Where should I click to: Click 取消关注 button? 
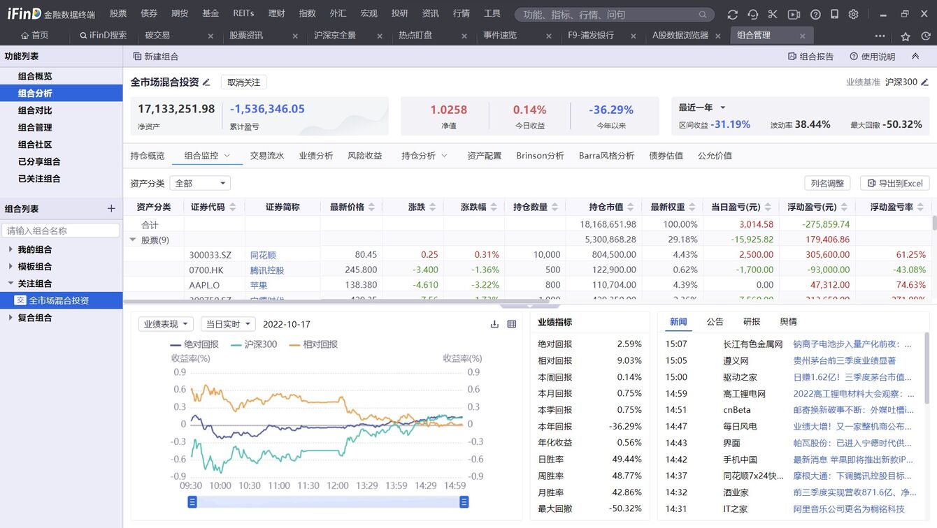click(x=243, y=82)
